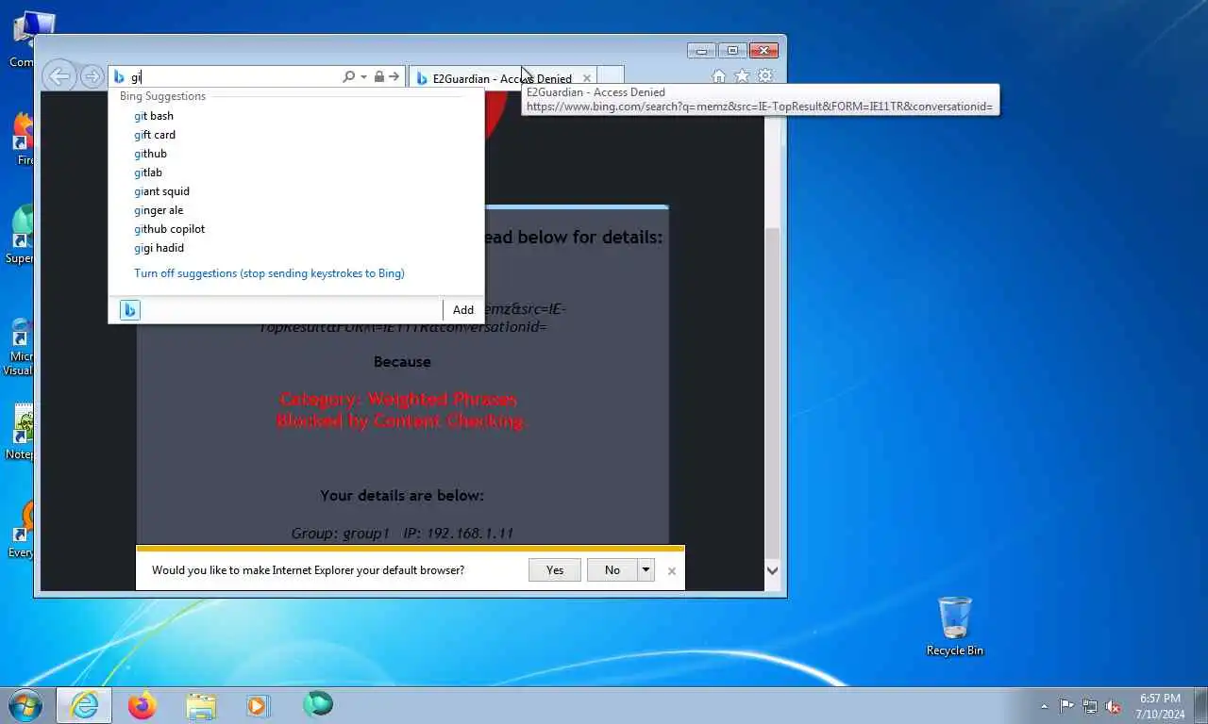The image size is (1208, 724).
Task: Click the vertical scrollbar thumb
Action: click(x=772, y=392)
